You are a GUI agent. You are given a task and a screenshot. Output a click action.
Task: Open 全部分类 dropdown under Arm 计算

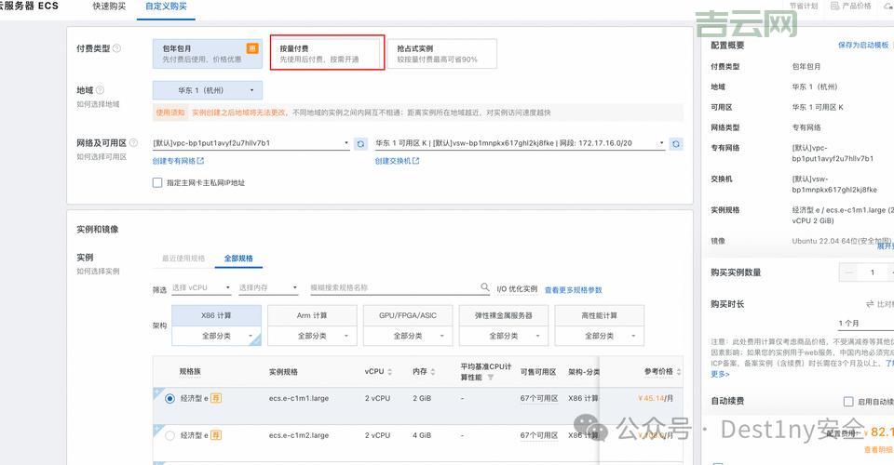[x=312, y=336]
